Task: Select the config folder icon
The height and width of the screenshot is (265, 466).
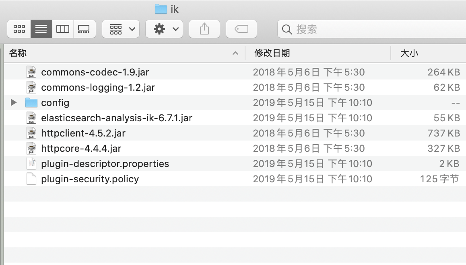Action: [x=31, y=102]
